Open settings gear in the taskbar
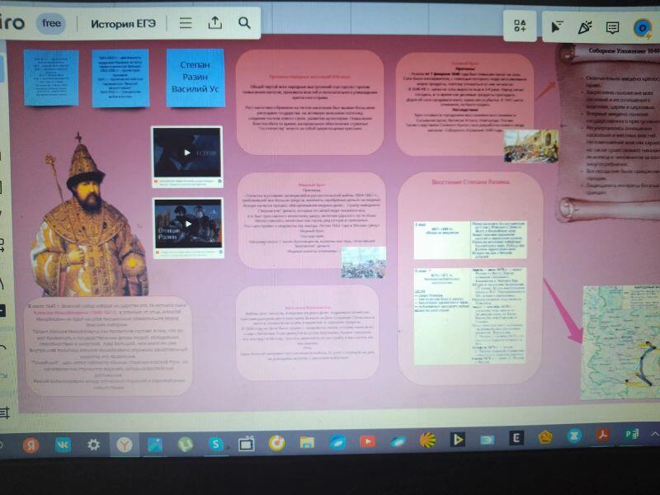660x495 pixels. pos(93,444)
